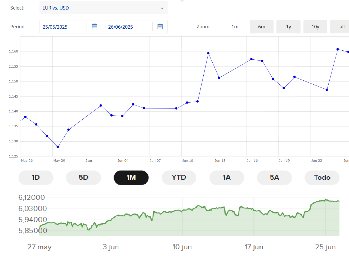
Task: Click the 5,85000 axis value
Action: click(x=33, y=230)
